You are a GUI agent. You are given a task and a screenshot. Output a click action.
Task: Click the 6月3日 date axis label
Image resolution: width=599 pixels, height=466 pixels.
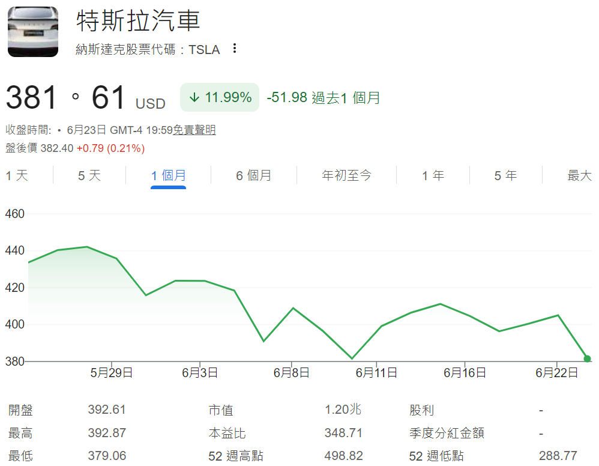(x=200, y=372)
